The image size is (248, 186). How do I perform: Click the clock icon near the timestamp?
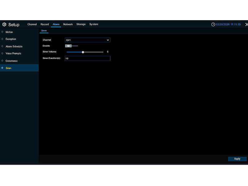(213, 24)
